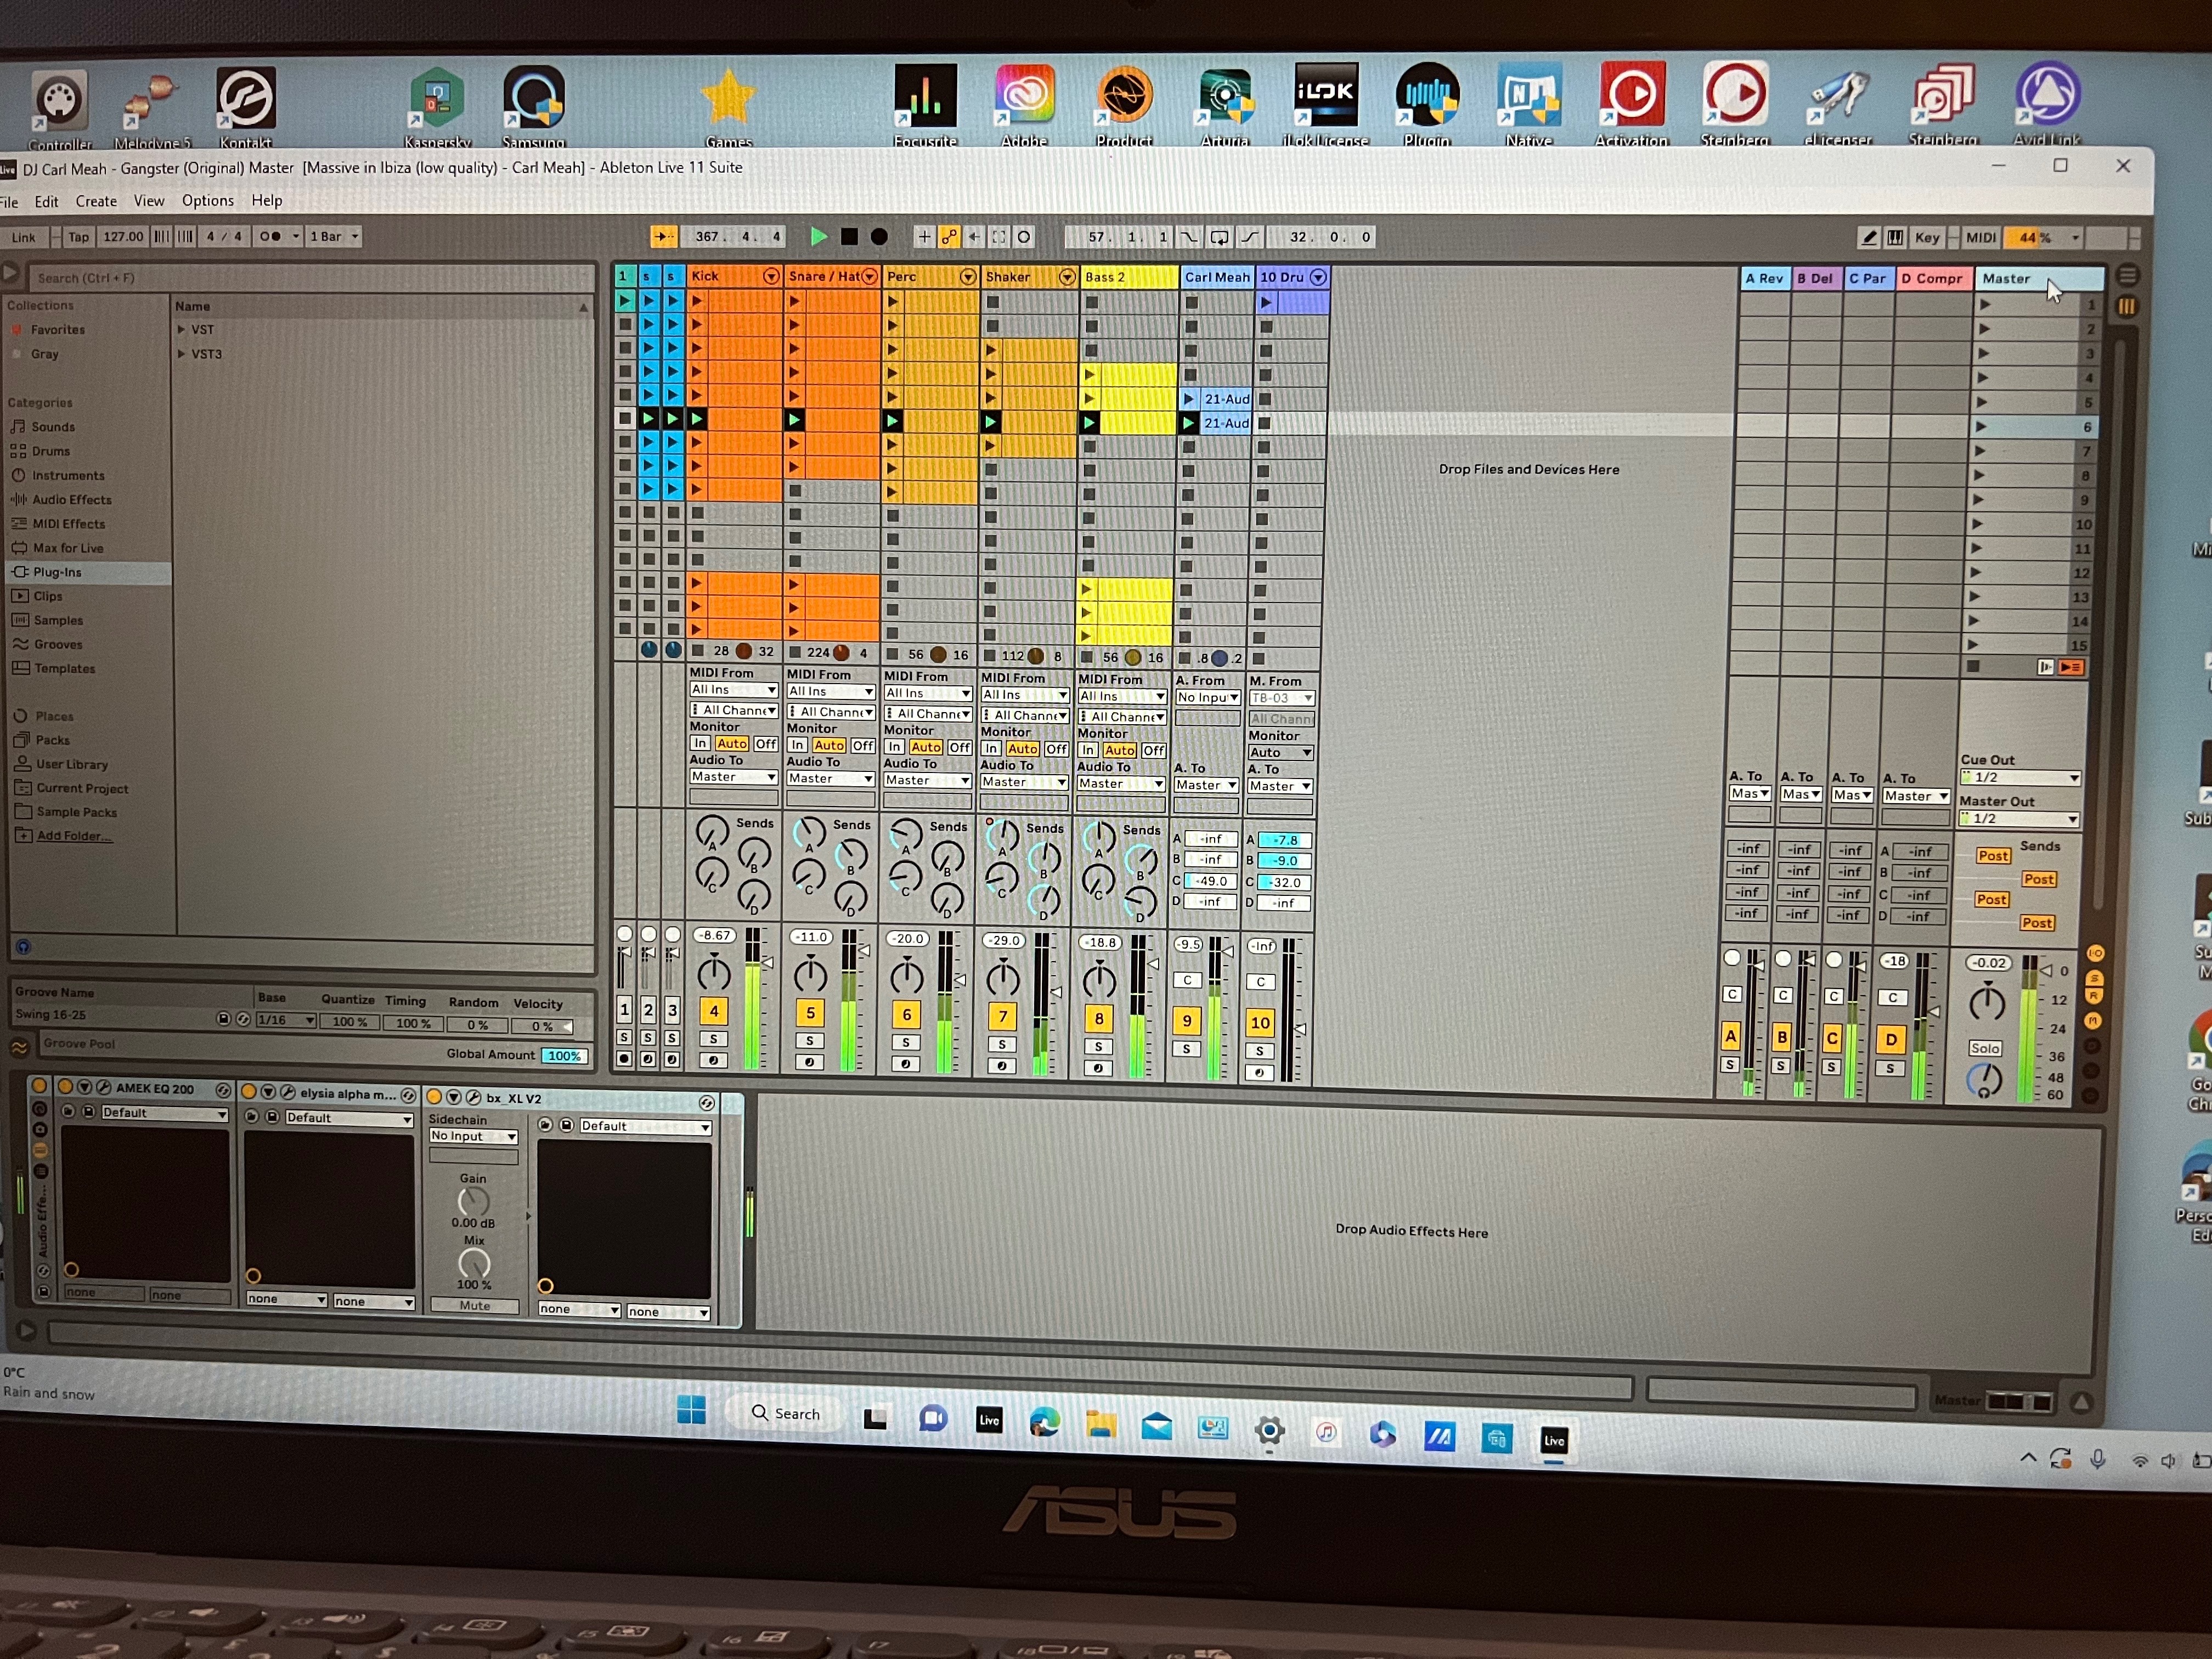Toggle the Draw Mode pencil icon
Viewport: 2212px width, 1659px height.
1868,237
